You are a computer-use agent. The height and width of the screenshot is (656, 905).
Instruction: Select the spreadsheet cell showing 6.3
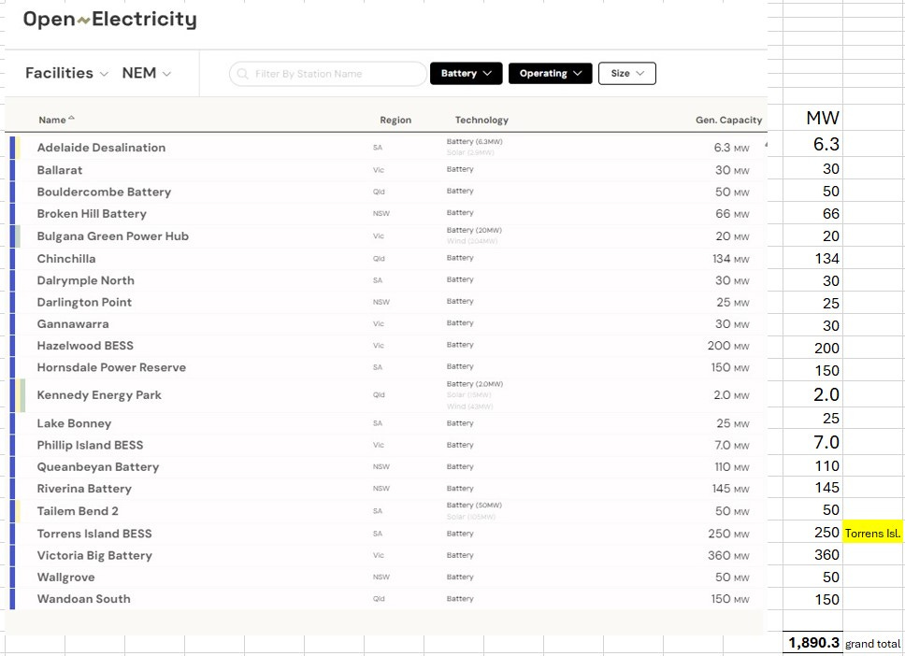(x=812, y=144)
